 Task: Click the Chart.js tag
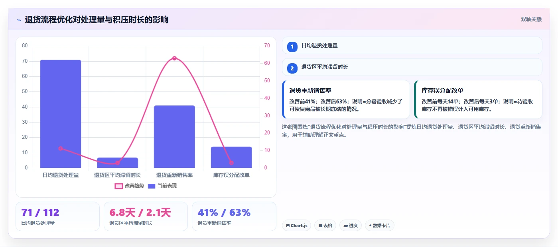pos(297,226)
